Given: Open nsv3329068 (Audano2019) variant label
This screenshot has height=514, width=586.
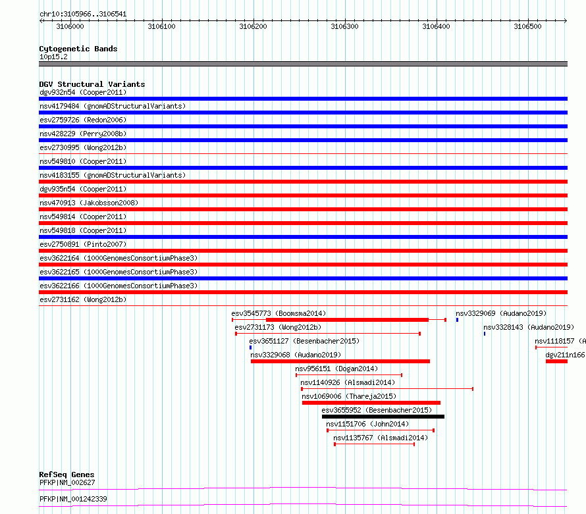Looking at the screenshot, I should coord(296,355).
